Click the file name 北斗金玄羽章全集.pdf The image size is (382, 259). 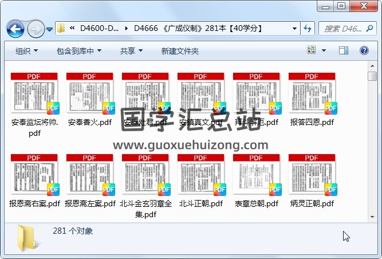coord(145,209)
